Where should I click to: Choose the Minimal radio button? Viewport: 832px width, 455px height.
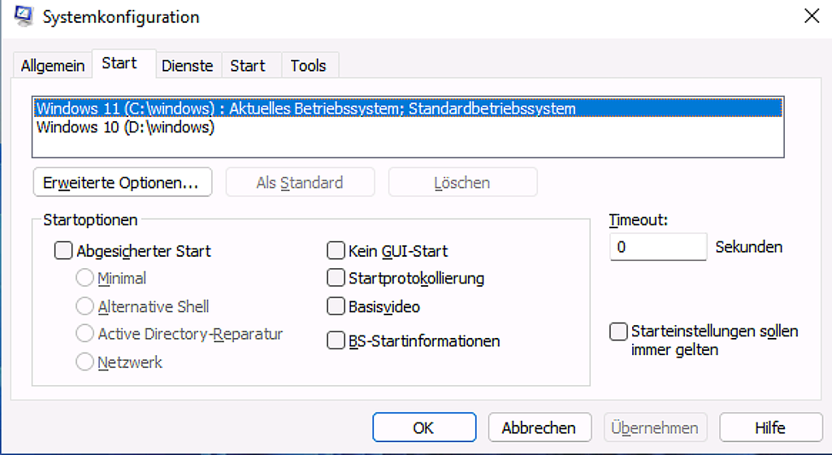(84, 279)
